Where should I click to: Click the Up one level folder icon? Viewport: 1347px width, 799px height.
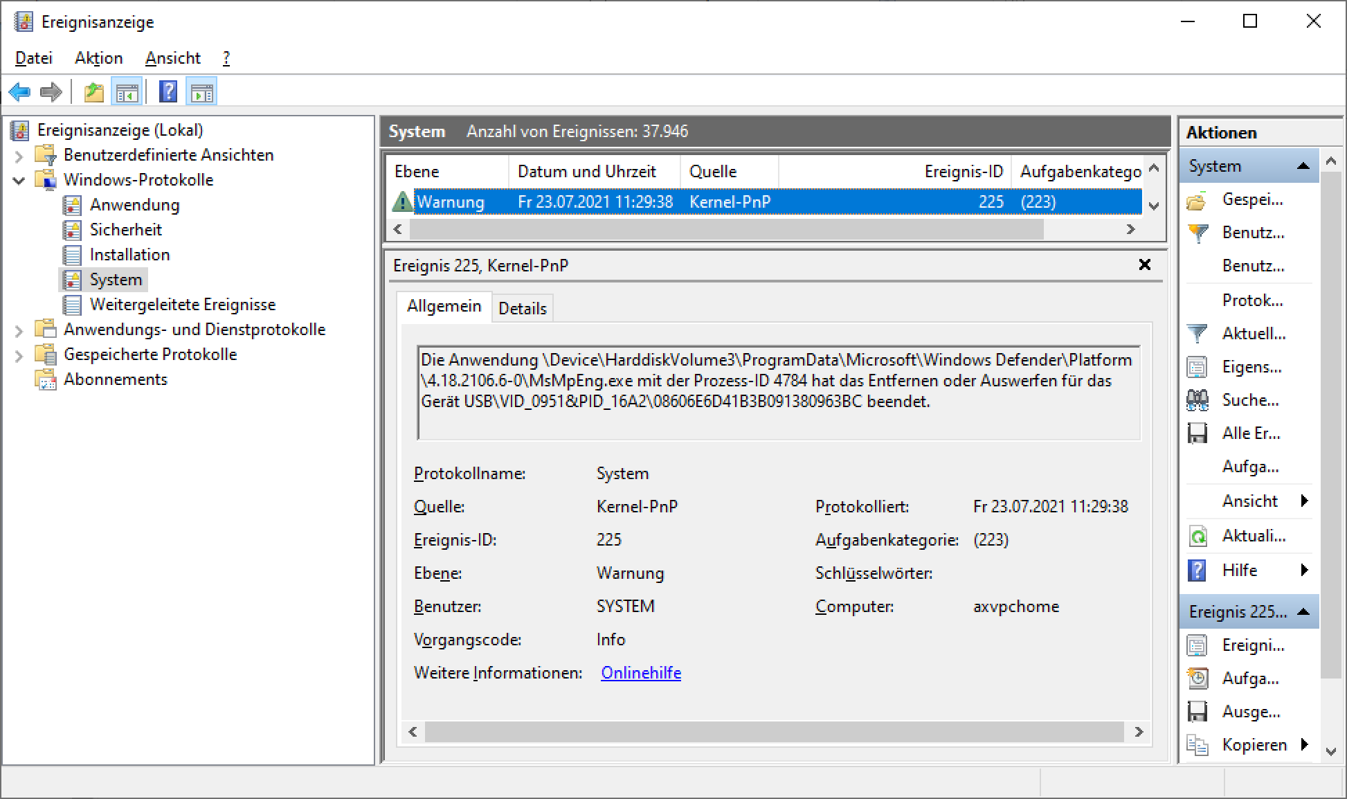click(x=93, y=91)
